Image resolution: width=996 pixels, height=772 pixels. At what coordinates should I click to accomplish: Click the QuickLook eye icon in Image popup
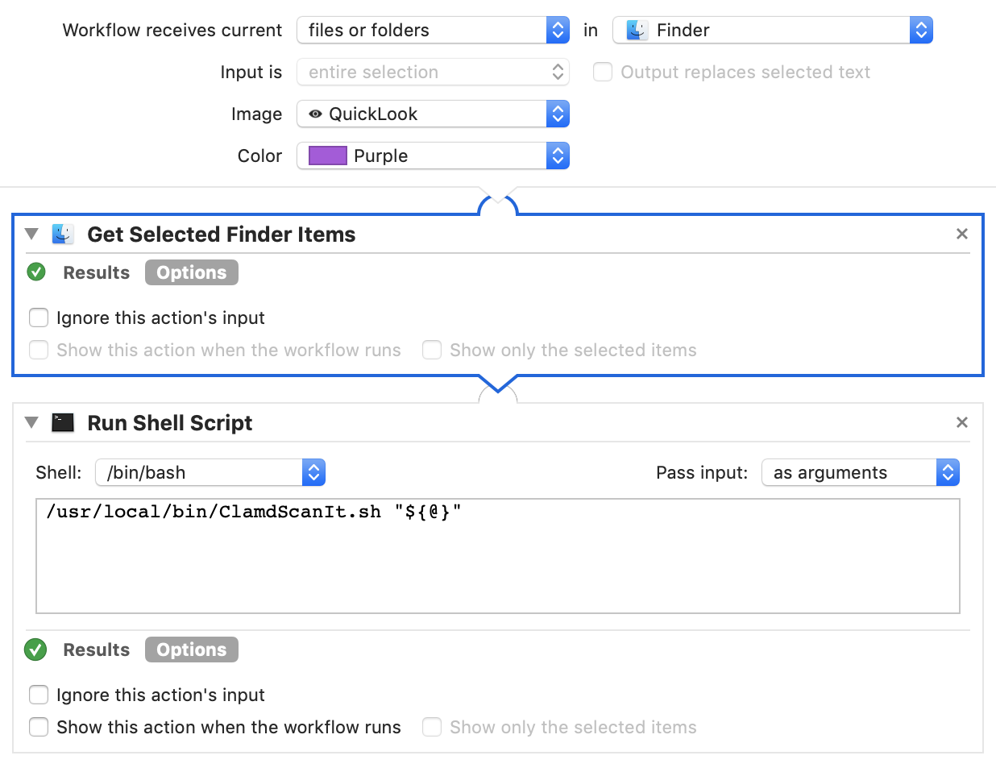coord(315,114)
